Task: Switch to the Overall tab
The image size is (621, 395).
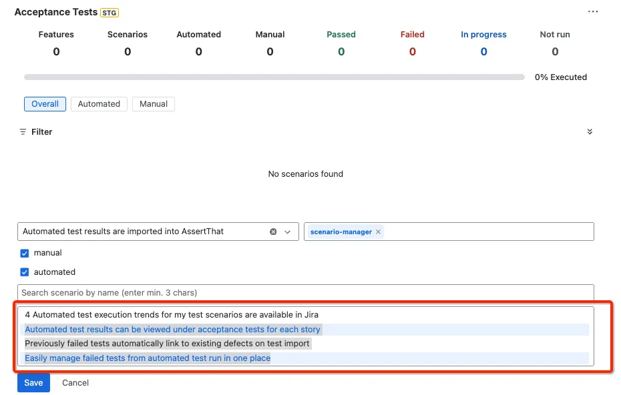Action: 45,103
